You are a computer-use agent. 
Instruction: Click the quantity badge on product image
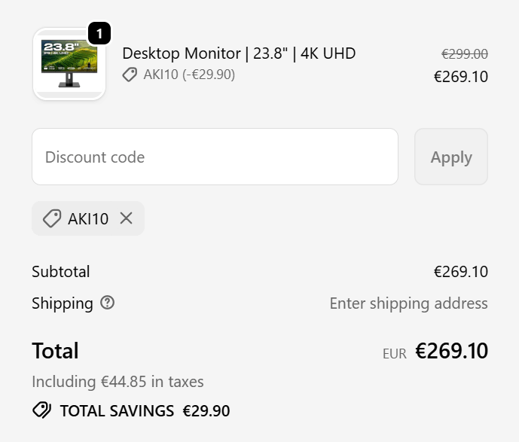[100, 33]
